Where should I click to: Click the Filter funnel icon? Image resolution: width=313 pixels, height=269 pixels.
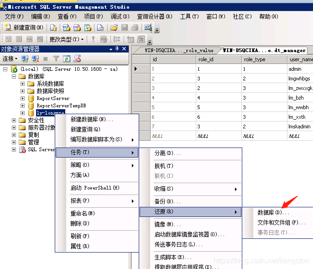coord(56,59)
